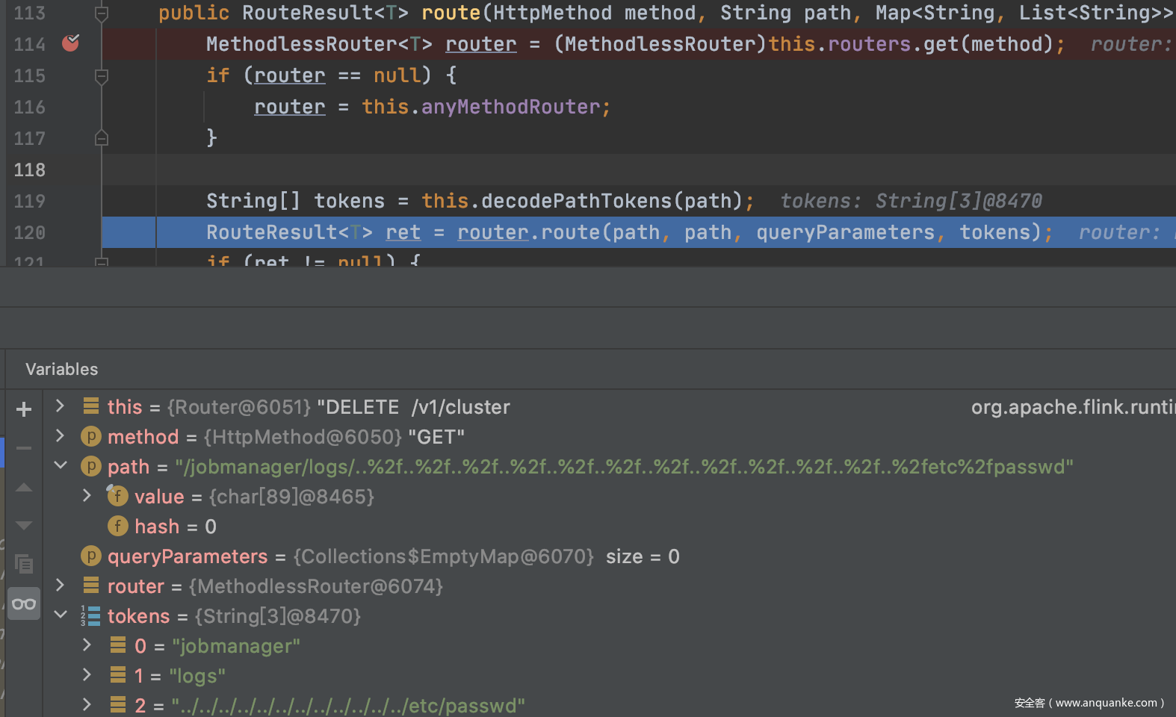Click the New Watch plus icon
The image size is (1176, 717).
(x=24, y=409)
